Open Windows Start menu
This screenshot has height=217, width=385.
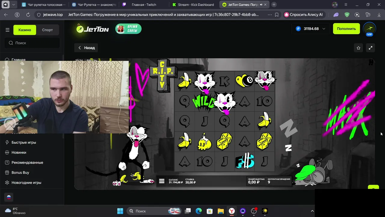pyautogui.click(x=120, y=211)
